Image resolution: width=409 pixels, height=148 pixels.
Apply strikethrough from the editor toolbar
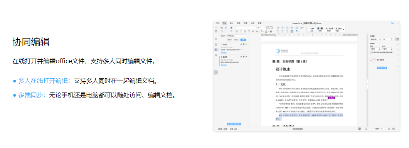pos(249,31)
